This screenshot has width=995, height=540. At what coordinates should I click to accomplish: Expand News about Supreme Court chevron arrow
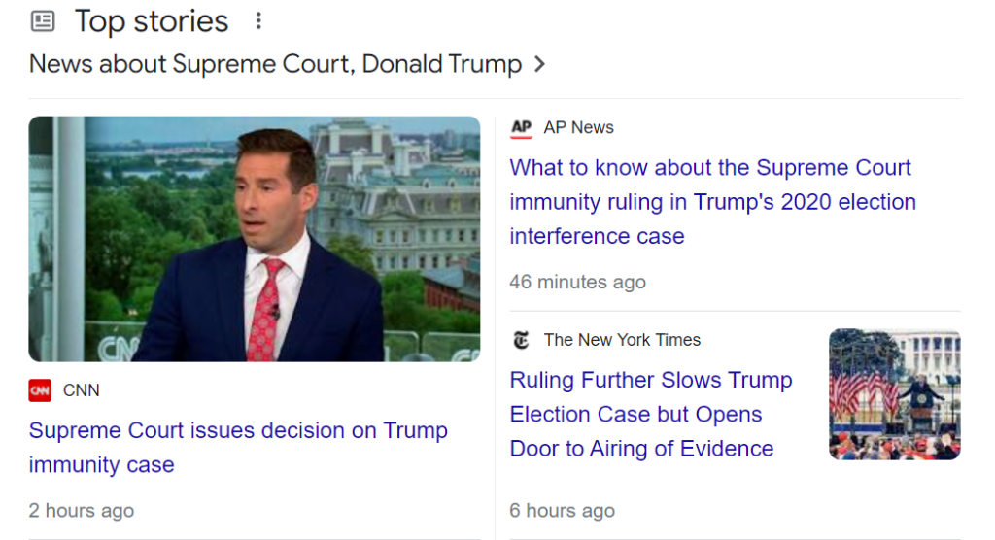point(540,65)
